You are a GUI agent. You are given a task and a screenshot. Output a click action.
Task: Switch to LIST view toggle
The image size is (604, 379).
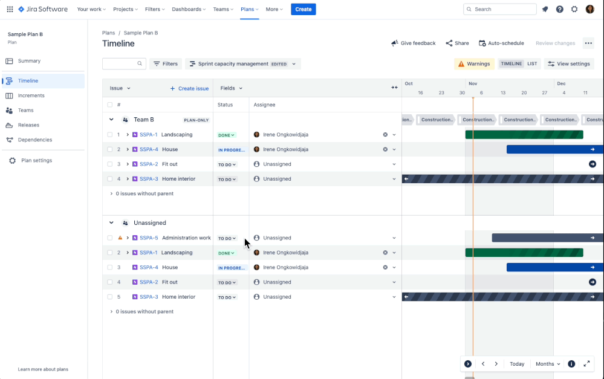532,64
